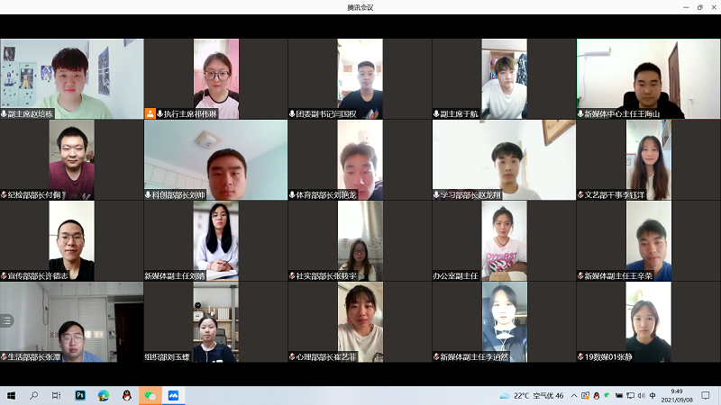The width and height of the screenshot is (721, 405).
Task: Click the mic icon of 团委副书记闫国权
Action: pyautogui.click(x=292, y=114)
